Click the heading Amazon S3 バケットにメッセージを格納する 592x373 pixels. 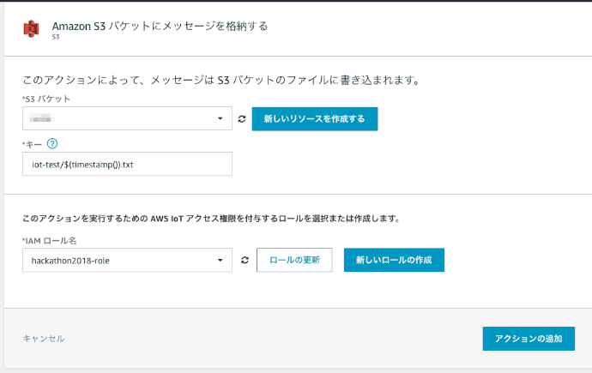160,26
